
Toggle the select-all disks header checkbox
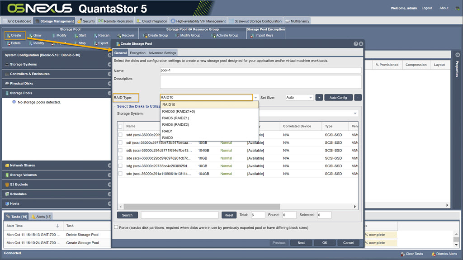tap(120, 127)
